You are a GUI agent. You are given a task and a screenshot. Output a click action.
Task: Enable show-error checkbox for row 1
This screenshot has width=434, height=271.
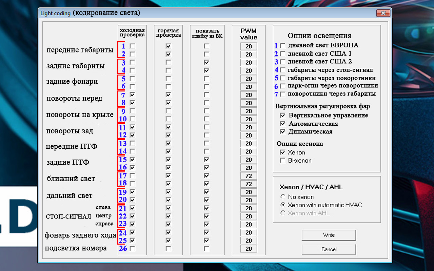tap(206, 46)
